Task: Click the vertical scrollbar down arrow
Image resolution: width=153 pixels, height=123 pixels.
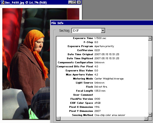Action: pos(150,115)
